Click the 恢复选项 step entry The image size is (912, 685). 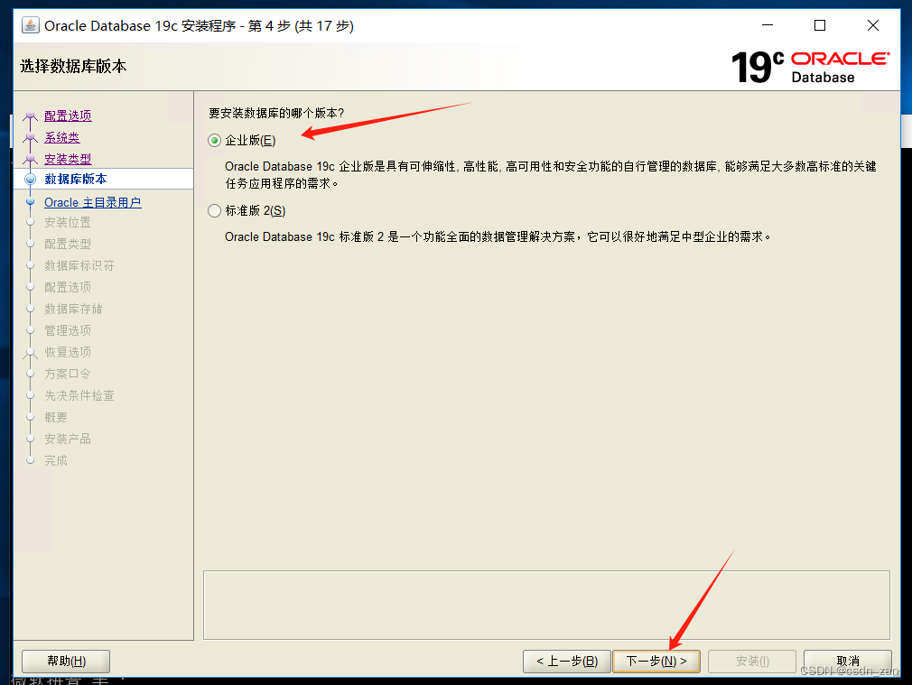click(x=68, y=352)
